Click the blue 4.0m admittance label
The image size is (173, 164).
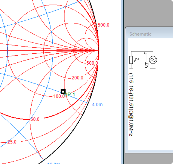tap(97, 105)
